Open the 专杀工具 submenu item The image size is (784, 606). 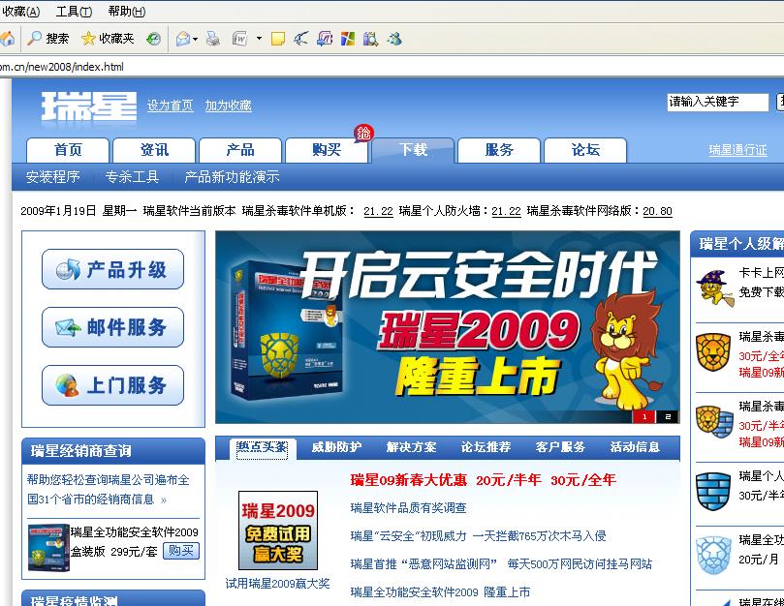(x=132, y=177)
